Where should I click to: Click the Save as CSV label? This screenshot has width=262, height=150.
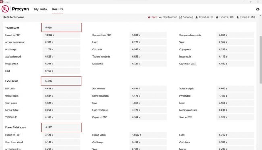coord(185,117)
